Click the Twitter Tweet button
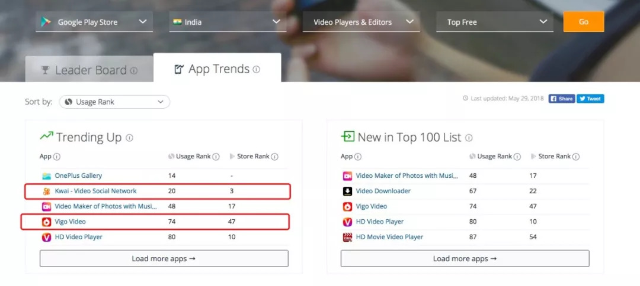 [590, 99]
